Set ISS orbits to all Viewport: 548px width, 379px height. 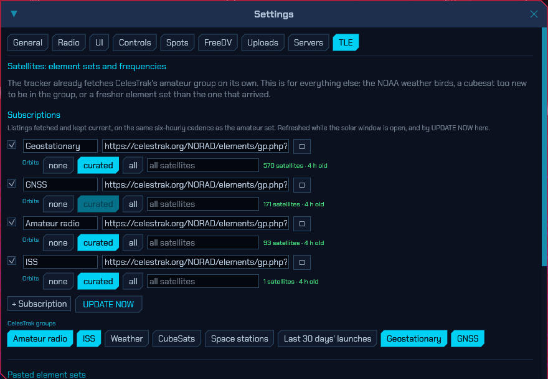(x=133, y=281)
